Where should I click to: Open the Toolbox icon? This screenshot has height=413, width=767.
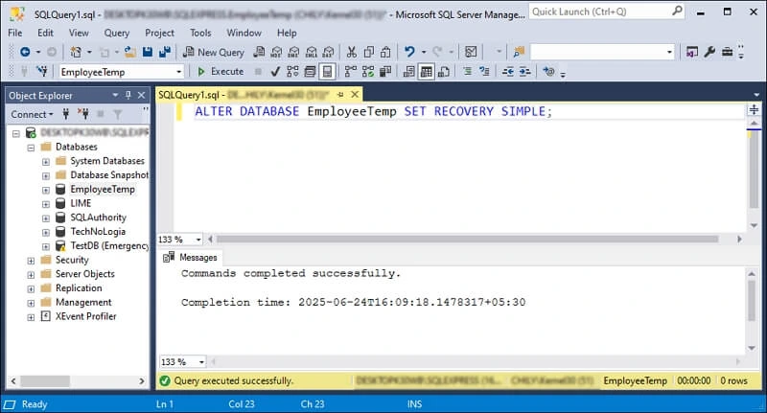coord(727,52)
